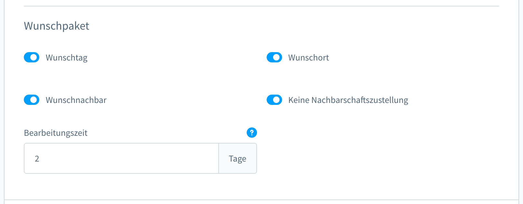523x204 pixels.
Task: Click the blue help question mark icon
Action: (252, 133)
